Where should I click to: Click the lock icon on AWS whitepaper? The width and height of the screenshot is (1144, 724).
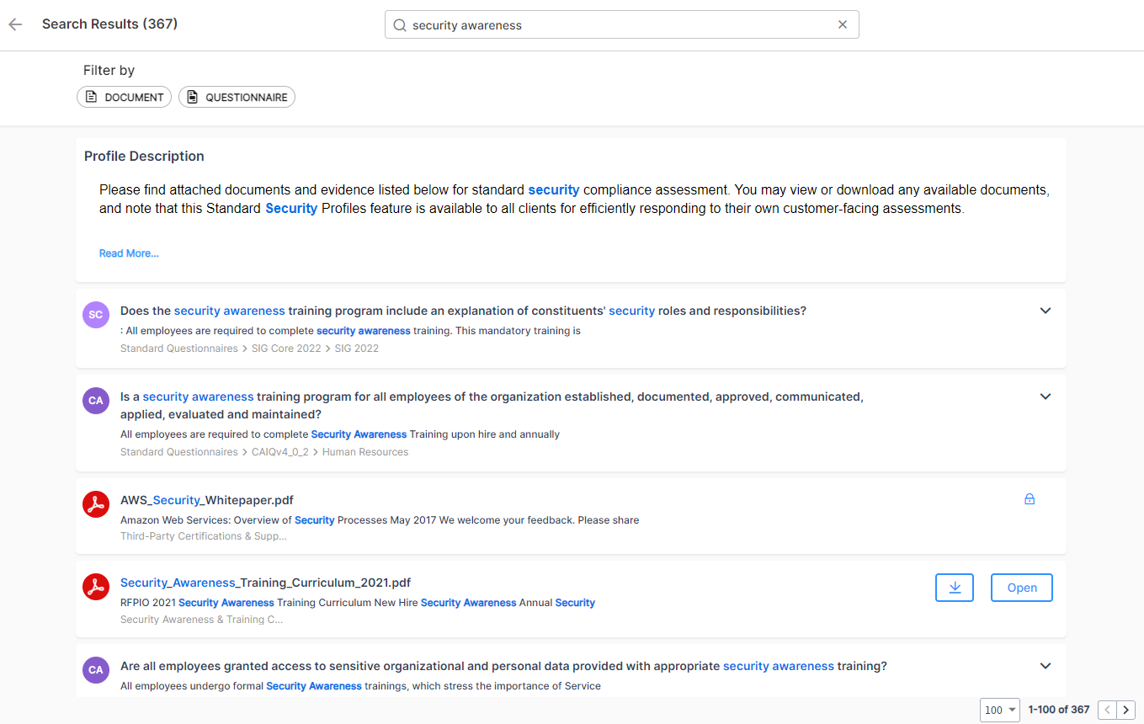[1030, 499]
